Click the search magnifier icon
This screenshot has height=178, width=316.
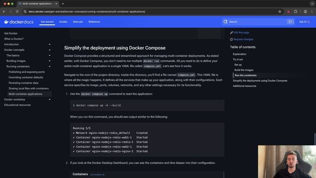[x=225, y=22]
